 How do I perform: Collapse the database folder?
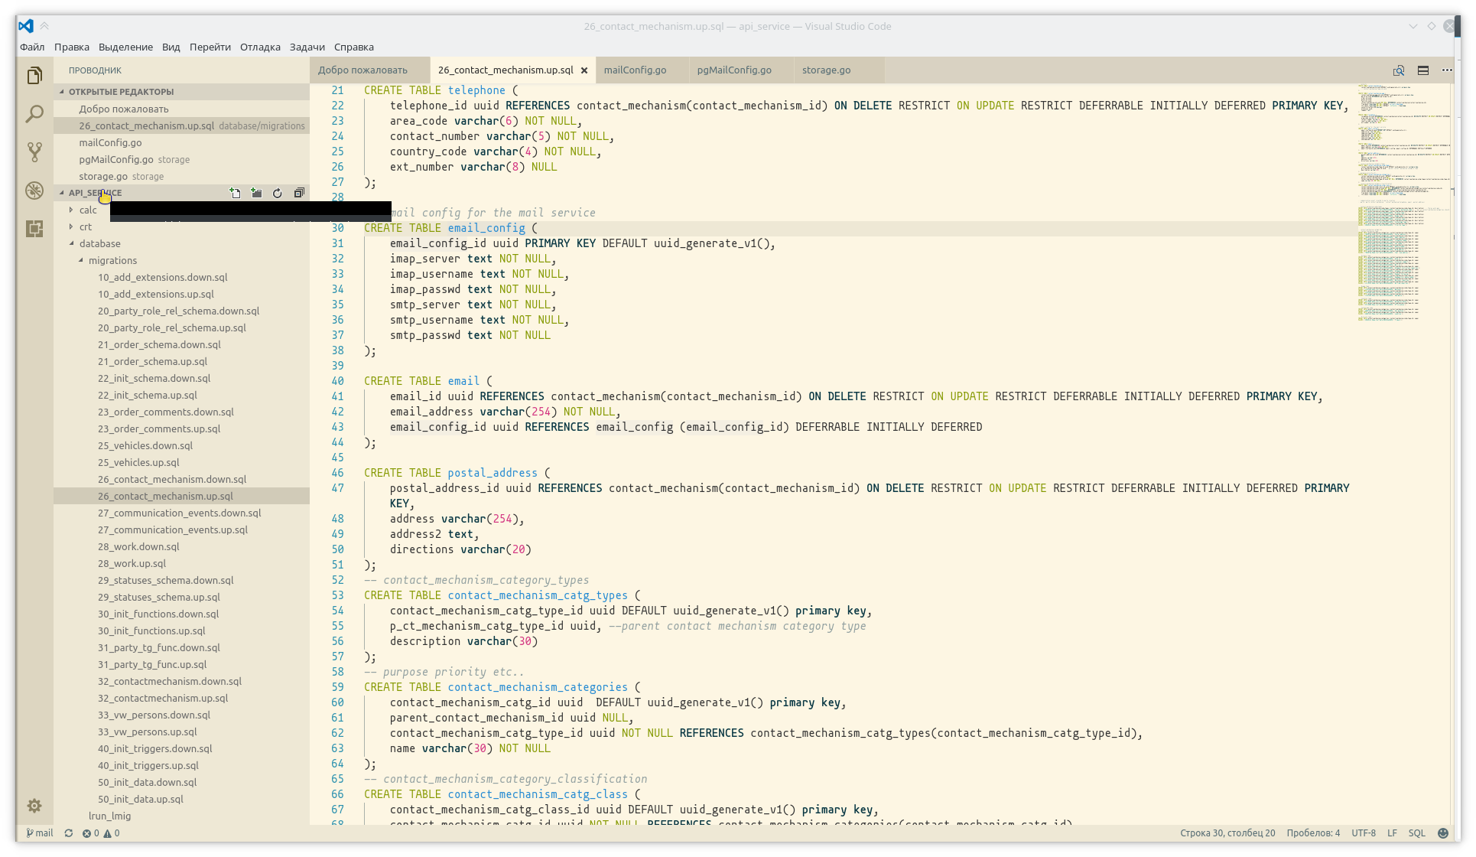[99, 243]
